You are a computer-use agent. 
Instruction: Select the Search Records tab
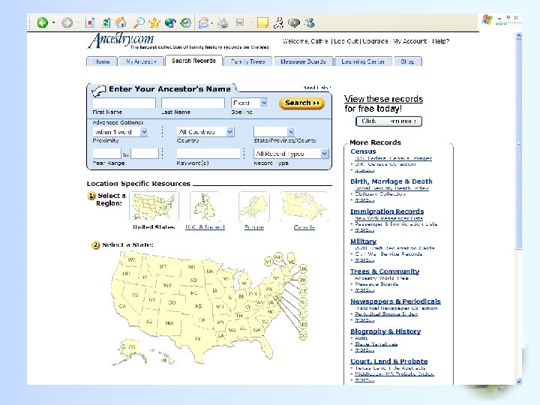pos(193,61)
